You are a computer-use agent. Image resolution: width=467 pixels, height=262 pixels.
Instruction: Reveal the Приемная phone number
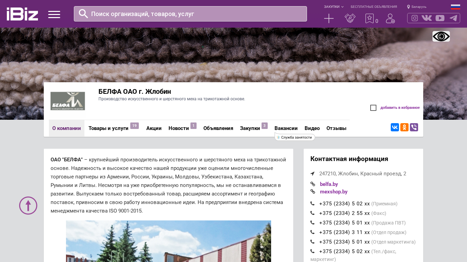click(345, 204)
